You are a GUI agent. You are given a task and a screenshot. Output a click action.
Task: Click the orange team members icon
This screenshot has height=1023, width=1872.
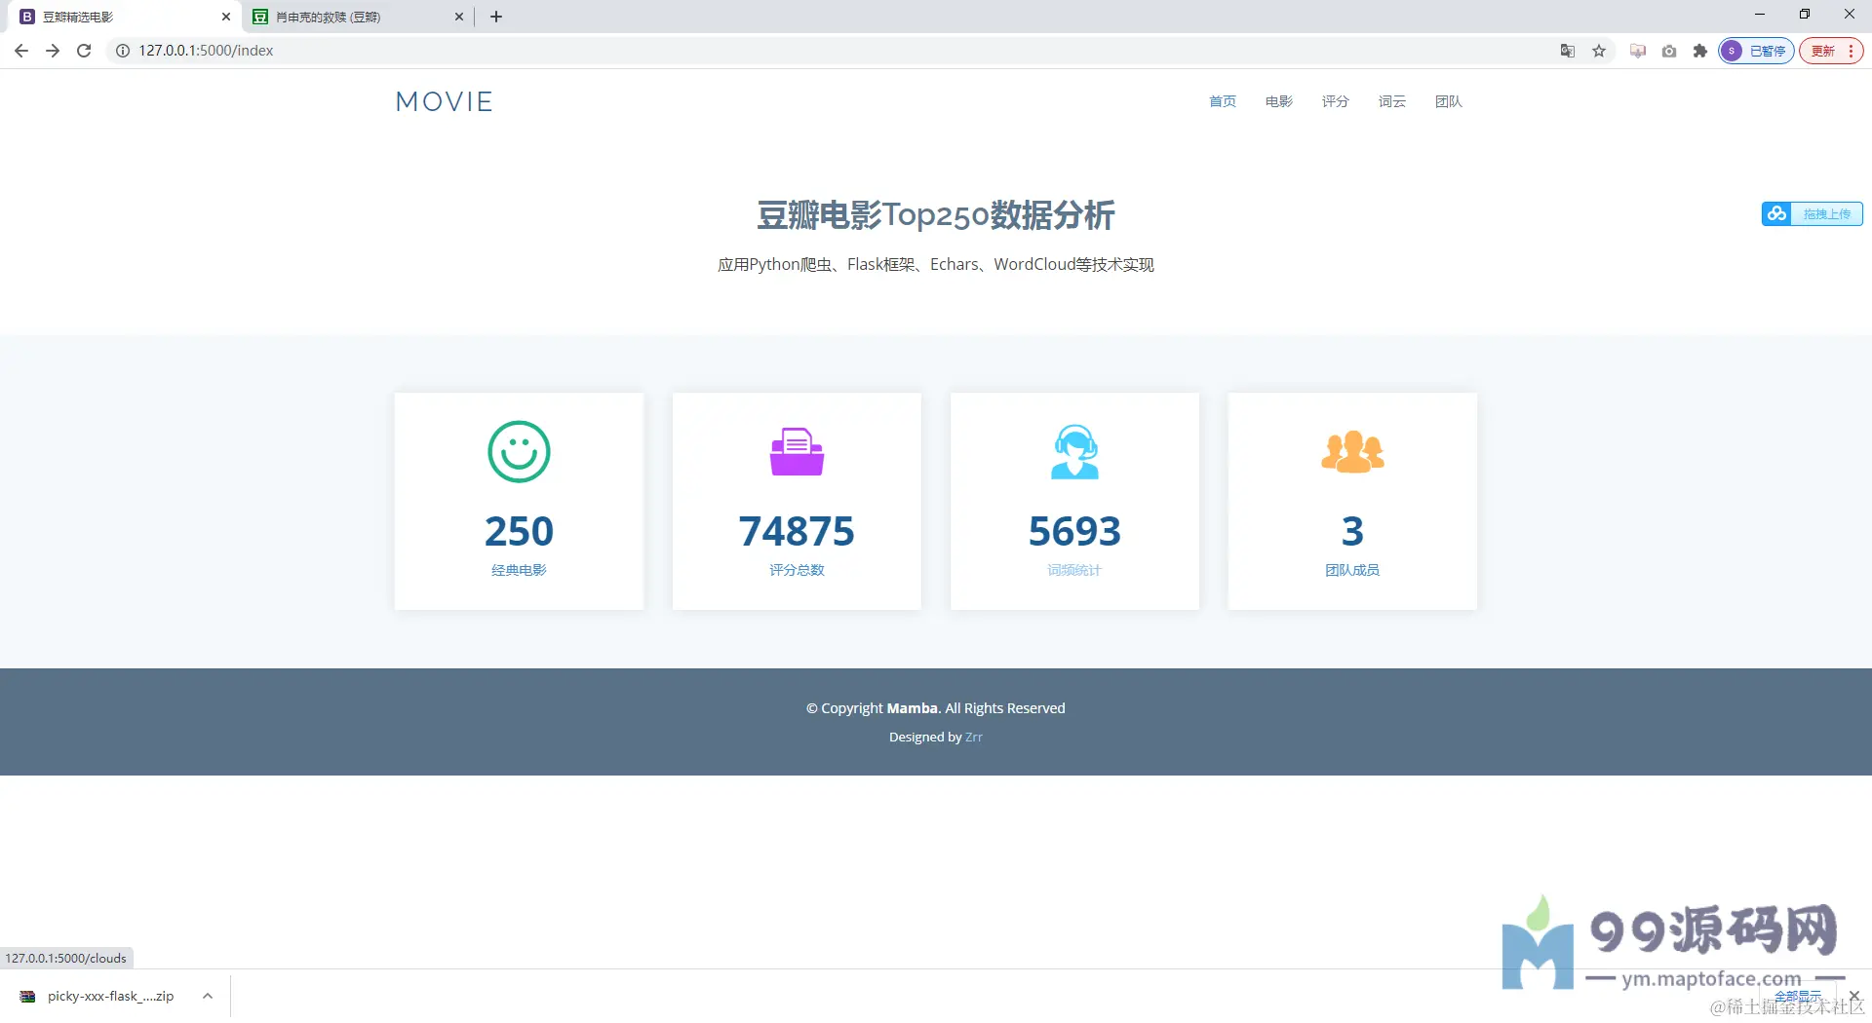coord(1352,452)
